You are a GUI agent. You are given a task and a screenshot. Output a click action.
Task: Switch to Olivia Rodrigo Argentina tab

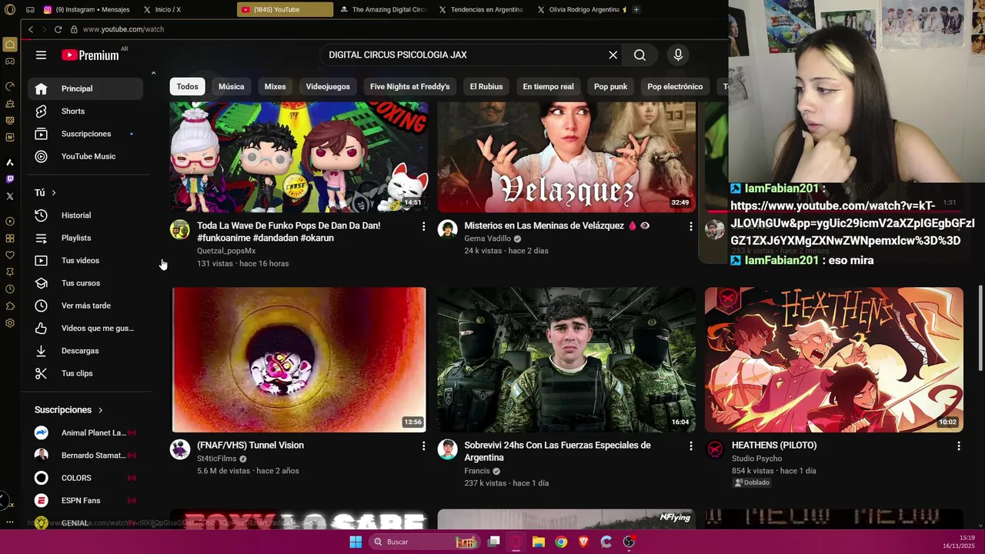coord(582,9)
